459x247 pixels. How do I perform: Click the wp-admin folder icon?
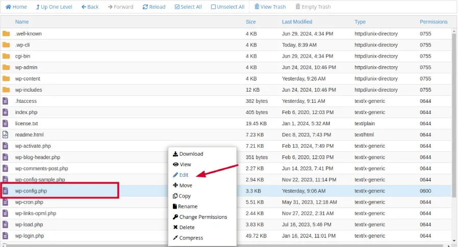click(6, 67)
